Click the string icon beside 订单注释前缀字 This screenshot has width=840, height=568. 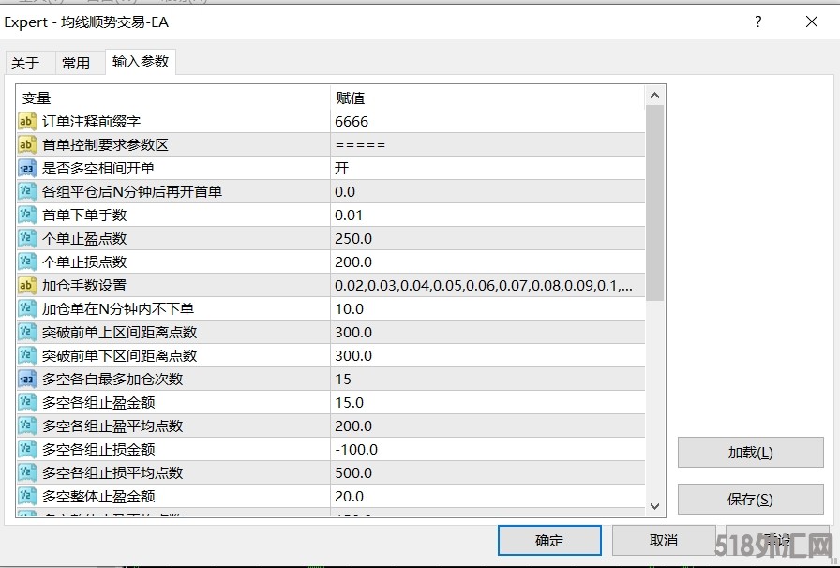[x=27, y=121]
